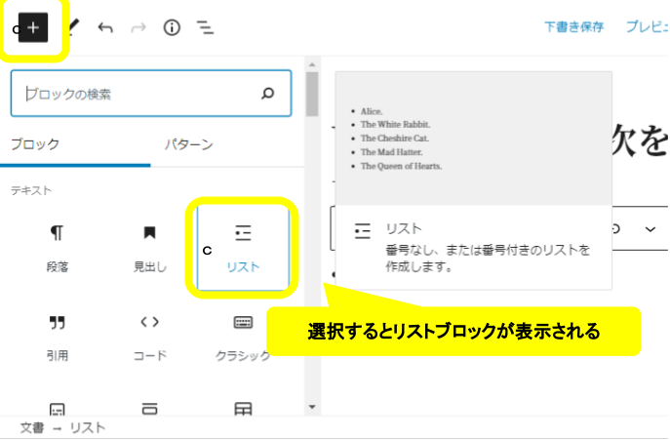Click the magnifier icon in block search

268,95
